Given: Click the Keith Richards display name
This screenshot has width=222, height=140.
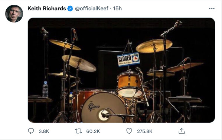Looking at the screenshot, I should pyautogui.click(x=47, y=8).
